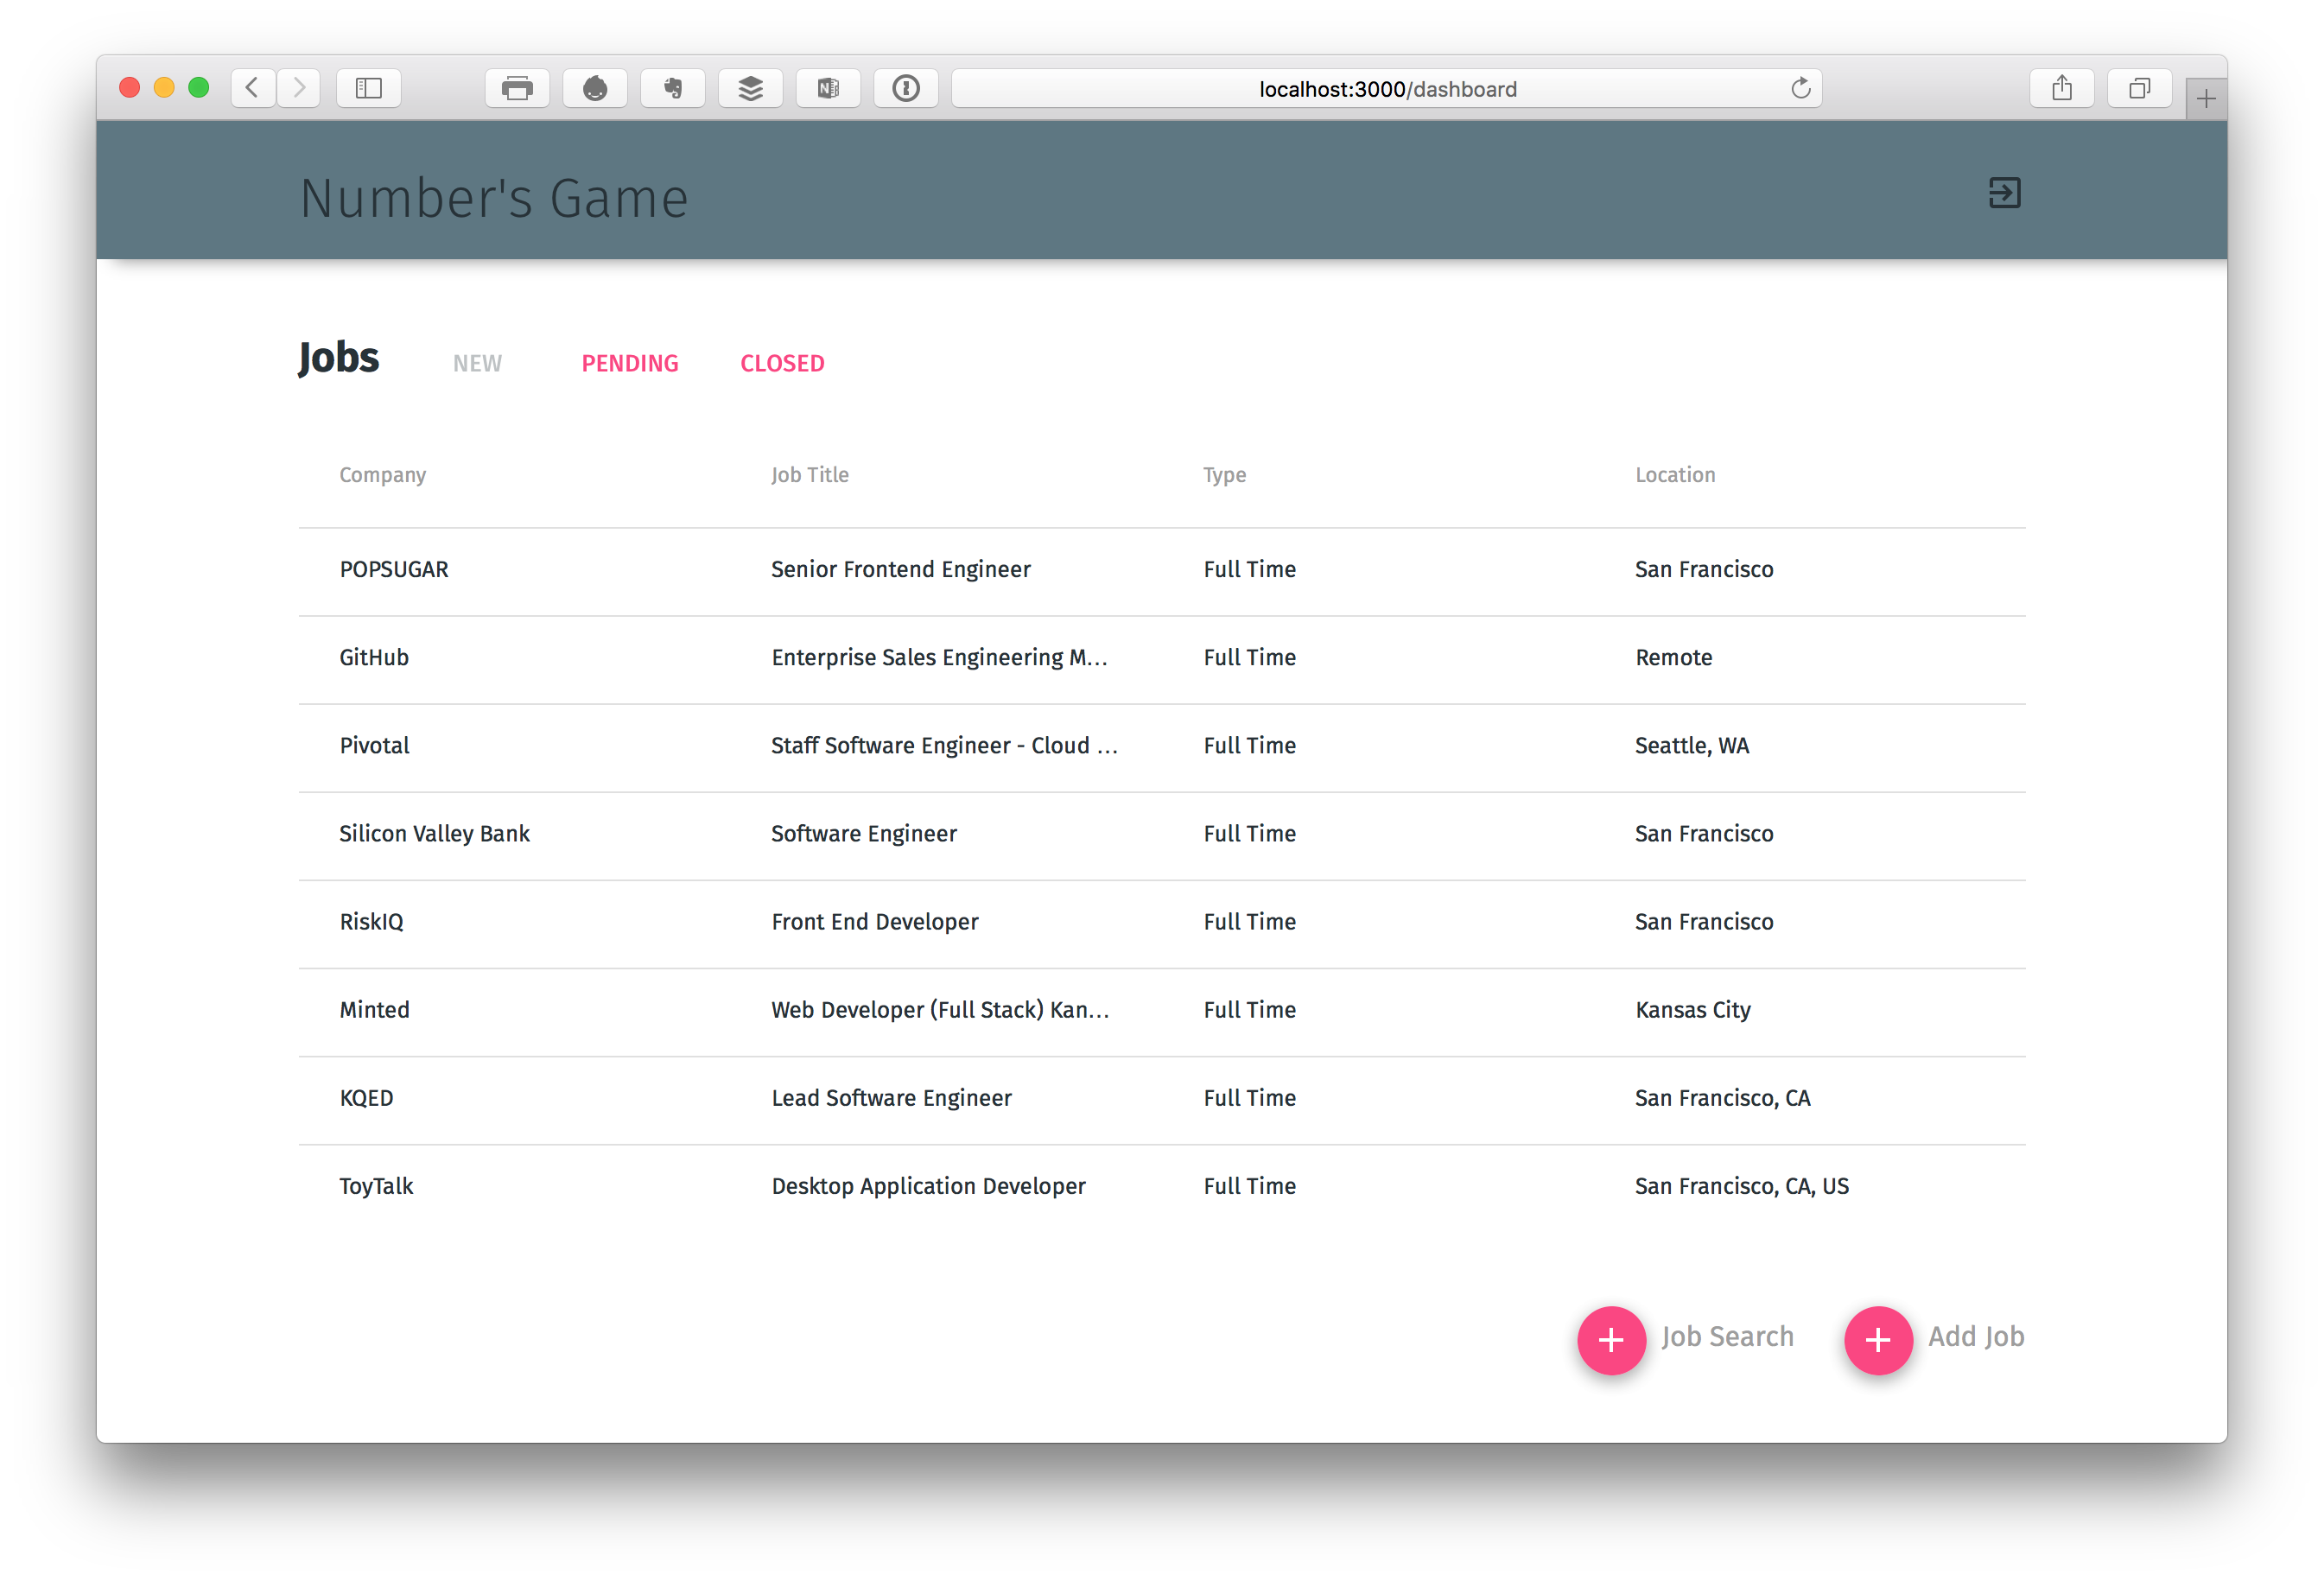Click the logout icon in the header
Screen dimensions: 2324x1581
pos(2004,193)
